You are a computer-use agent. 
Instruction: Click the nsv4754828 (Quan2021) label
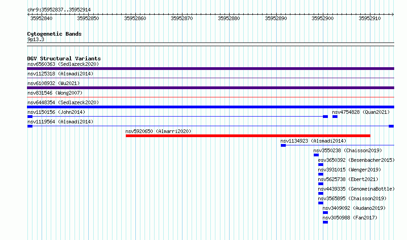click(x=361, y=112)
